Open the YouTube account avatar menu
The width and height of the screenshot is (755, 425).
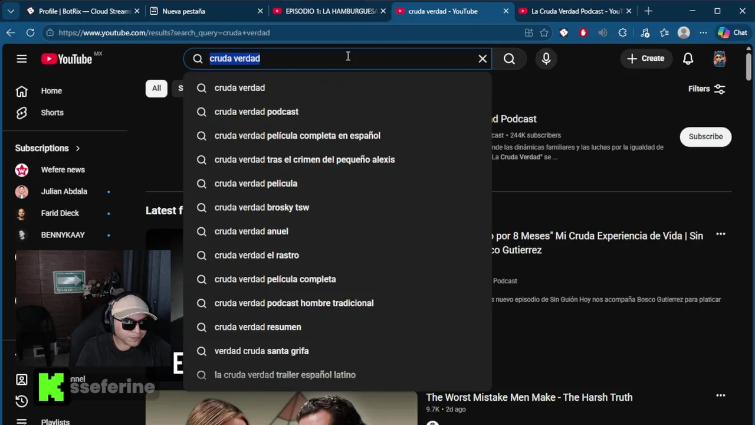pyautogui.click(x=720, y=58)
